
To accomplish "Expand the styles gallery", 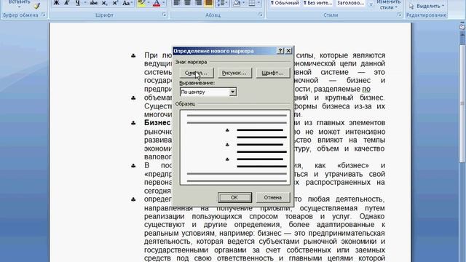I will click(x=371, y=4).
